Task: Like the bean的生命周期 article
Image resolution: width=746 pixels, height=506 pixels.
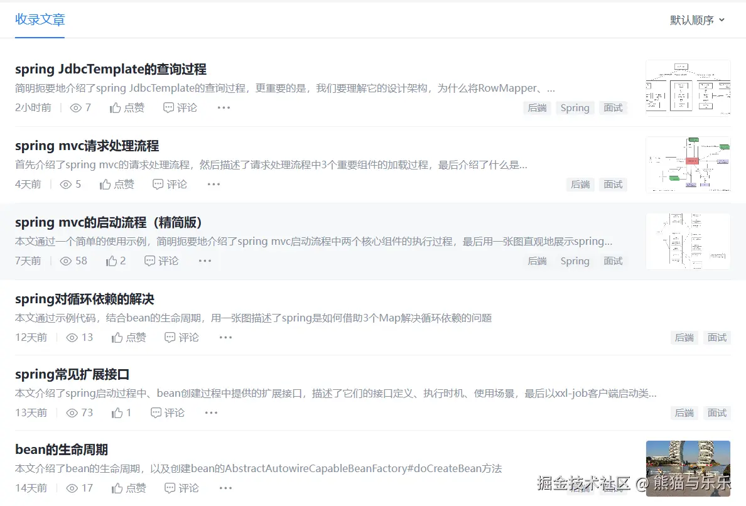Action: coord(129,488)
